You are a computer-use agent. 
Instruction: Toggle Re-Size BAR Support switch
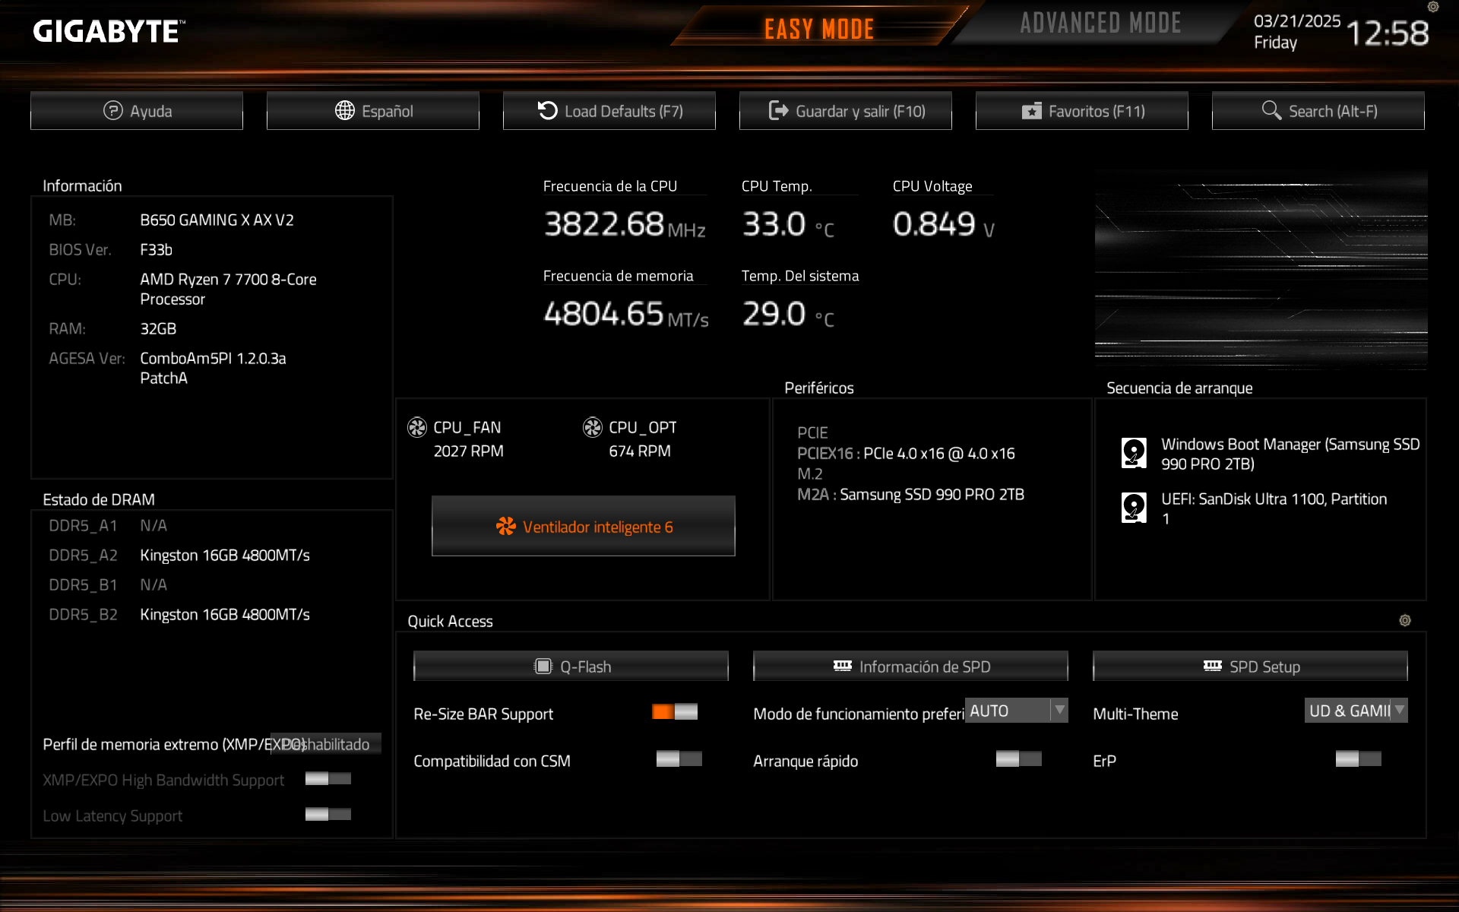(675, 711)
